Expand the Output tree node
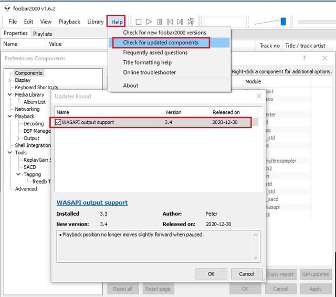Image resolution: width=336 pixels, height=297 pixels. click(x=18, y=138)
